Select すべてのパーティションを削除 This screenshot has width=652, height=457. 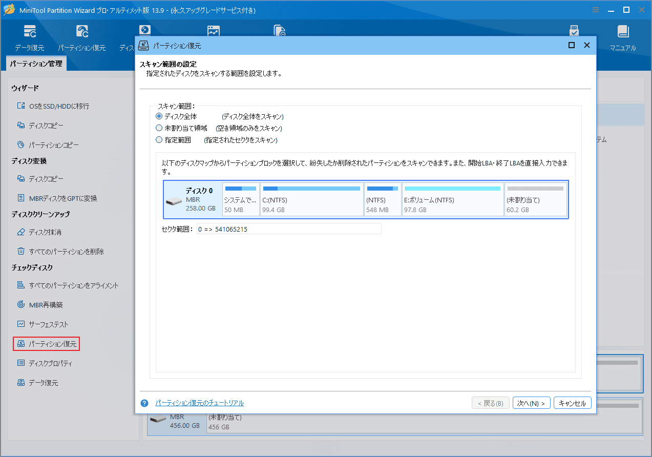[x=60, y=252]
